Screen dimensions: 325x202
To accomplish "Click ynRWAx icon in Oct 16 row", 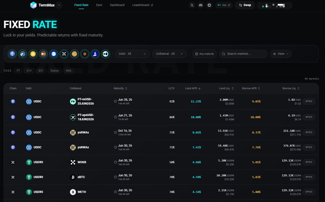I will [x=73, y=133].
